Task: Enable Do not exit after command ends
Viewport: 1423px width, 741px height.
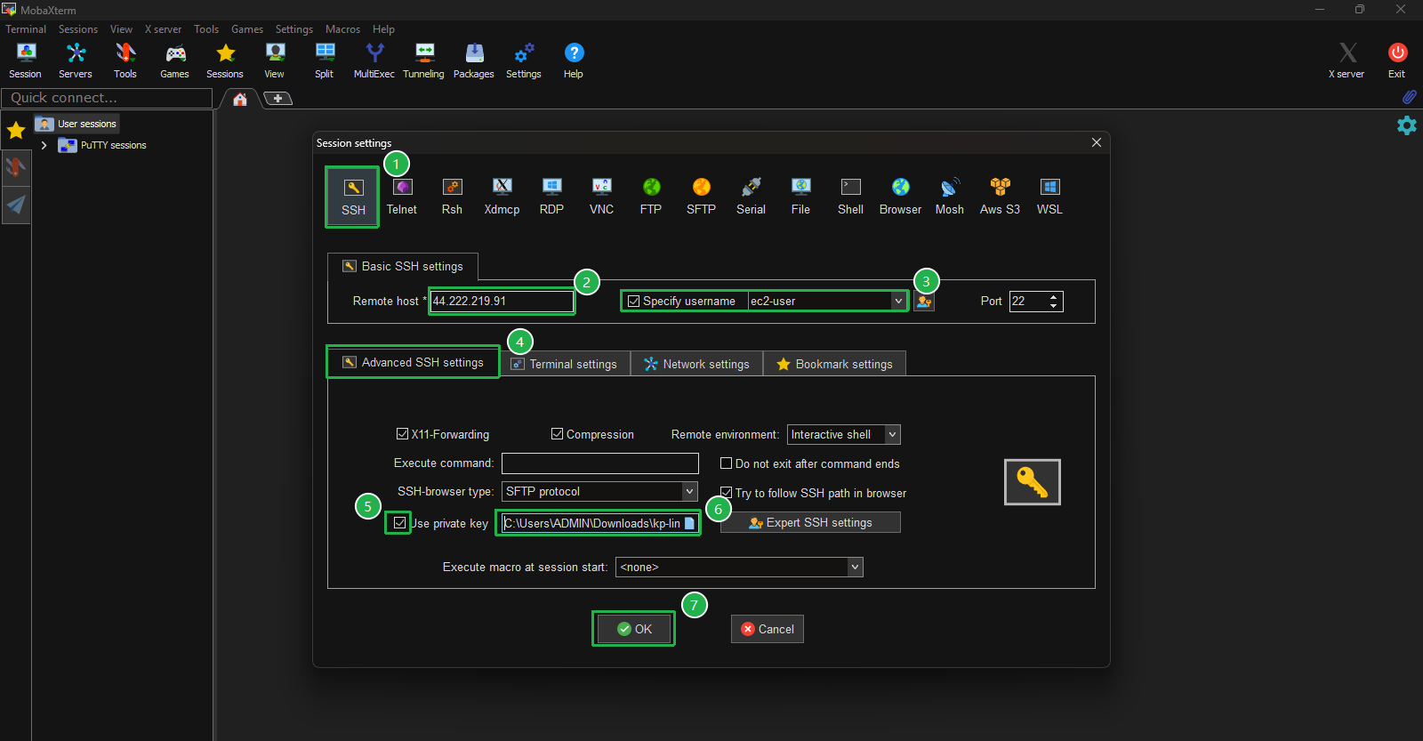Action: 726,463
